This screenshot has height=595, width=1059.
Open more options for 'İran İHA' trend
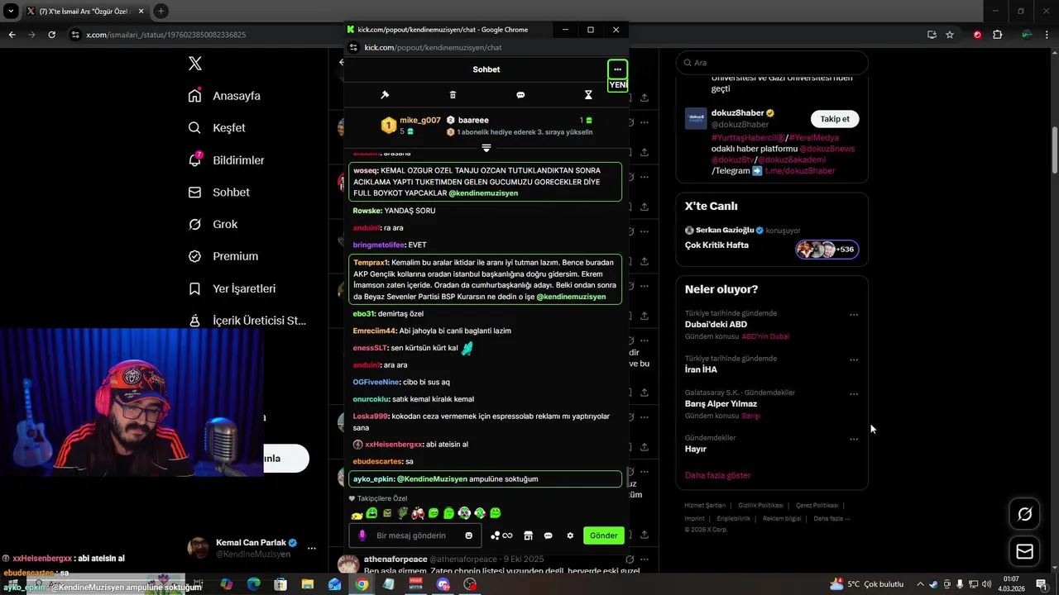tap(854, 360)
